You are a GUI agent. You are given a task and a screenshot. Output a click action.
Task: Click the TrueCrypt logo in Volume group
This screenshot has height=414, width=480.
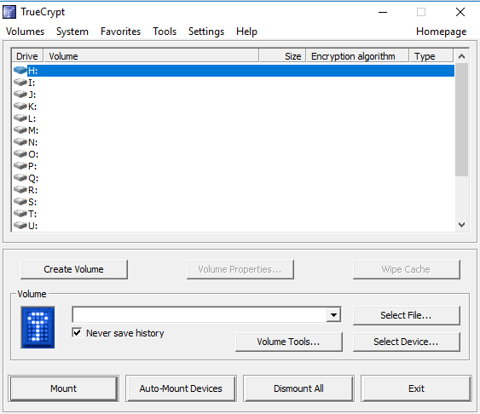[x=38, y=327]
